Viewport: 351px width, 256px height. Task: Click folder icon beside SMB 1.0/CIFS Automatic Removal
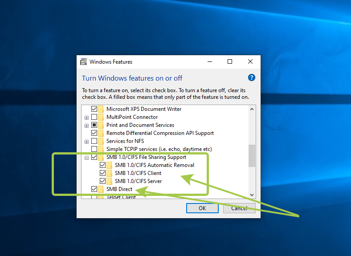(x=110, y=165)
